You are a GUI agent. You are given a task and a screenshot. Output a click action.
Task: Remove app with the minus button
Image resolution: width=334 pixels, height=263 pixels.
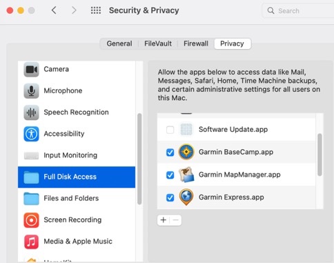click(x=175, y=220)
